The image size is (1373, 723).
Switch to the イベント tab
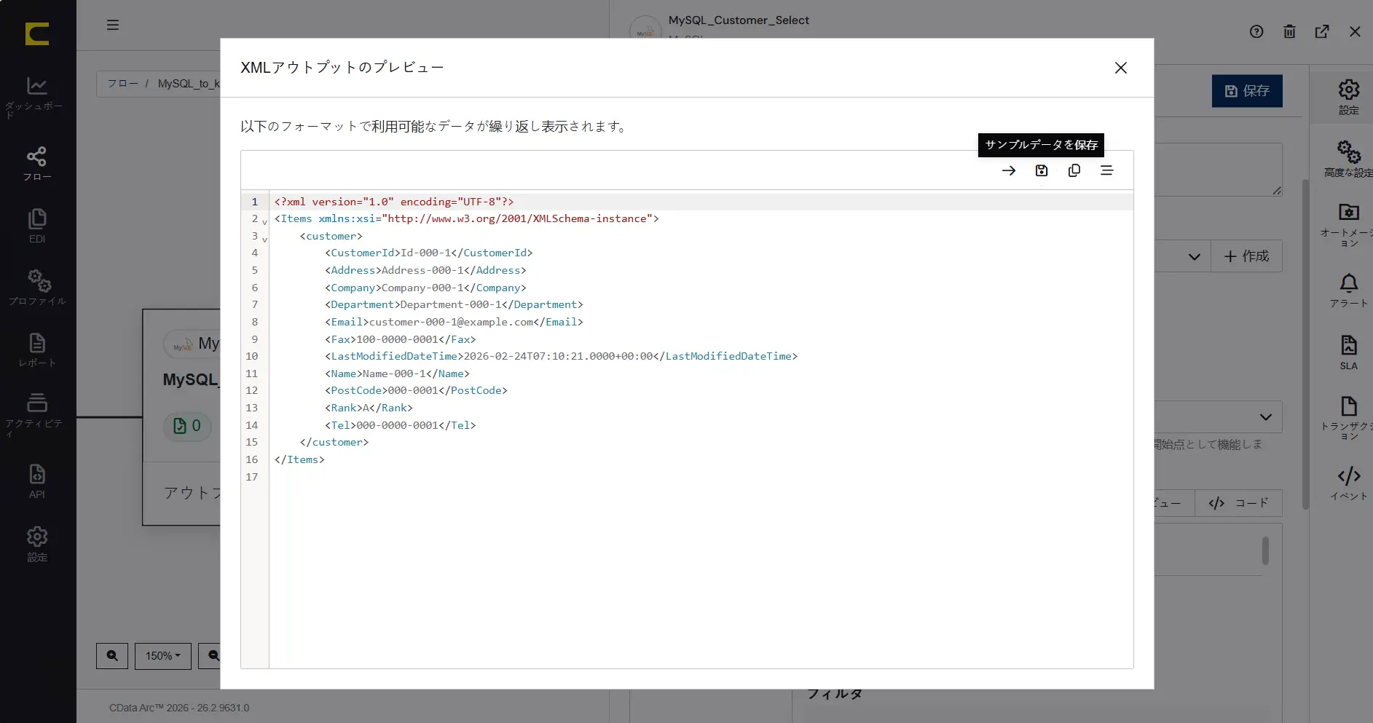1349,483
